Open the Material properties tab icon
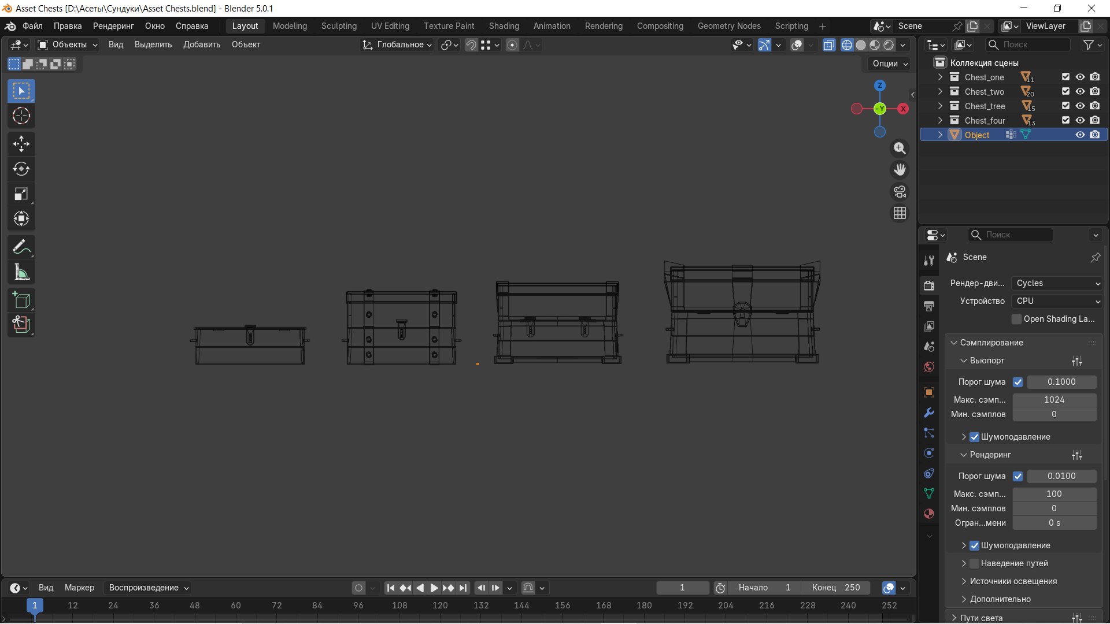 click(x=929, y=514)
